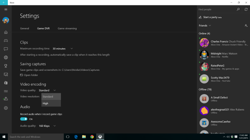Launch Microsoft Edge from taskbar
The height and width of the screenshot is (140, 250).
[76, 136]
